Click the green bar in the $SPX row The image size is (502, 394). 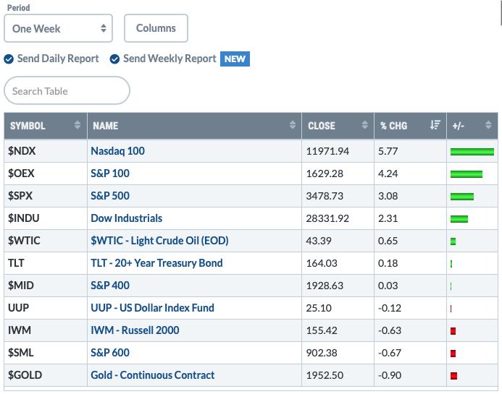[462, 197]
